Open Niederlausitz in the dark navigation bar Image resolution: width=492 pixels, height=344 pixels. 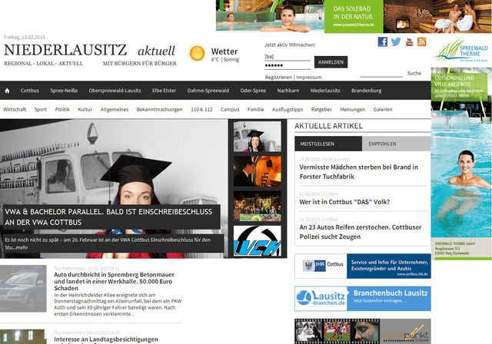click(325, 91)
